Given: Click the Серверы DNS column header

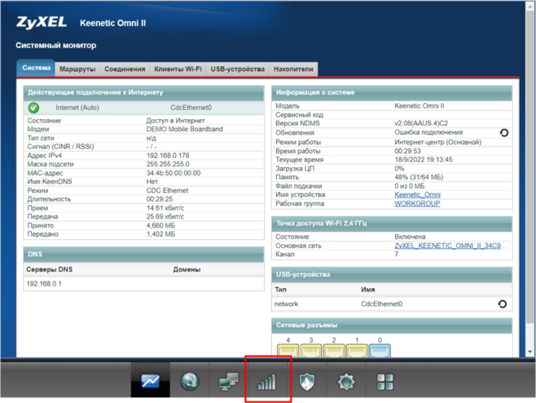Looking at the screenshot, I should click(50, 269).
